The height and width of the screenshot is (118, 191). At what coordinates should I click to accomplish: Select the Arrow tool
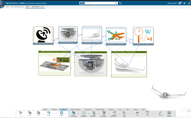pos(160,112)
